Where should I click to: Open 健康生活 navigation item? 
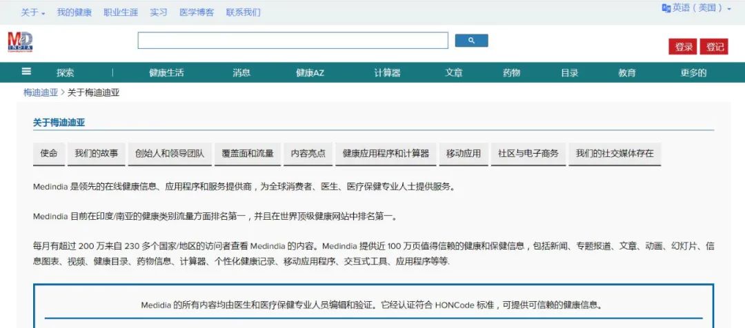(166, 73)
